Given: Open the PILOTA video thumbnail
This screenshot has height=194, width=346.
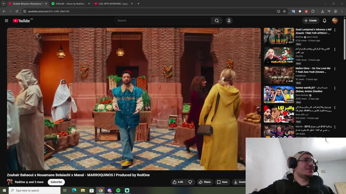Looking at the screenshot, I should point(279,56).
